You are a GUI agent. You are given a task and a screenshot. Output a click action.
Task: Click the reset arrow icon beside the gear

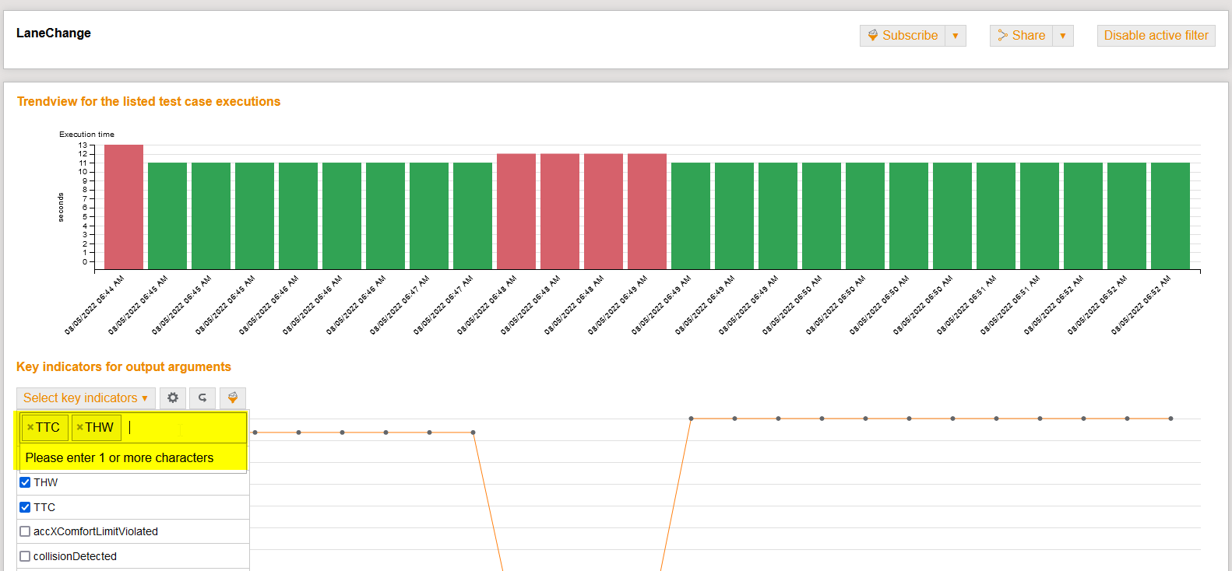click(x=202, y=398)
